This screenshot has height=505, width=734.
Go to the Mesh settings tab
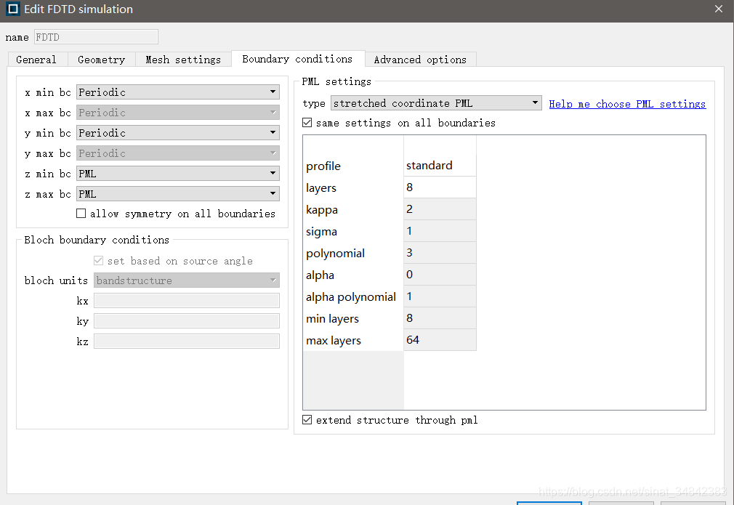point(183,60)
